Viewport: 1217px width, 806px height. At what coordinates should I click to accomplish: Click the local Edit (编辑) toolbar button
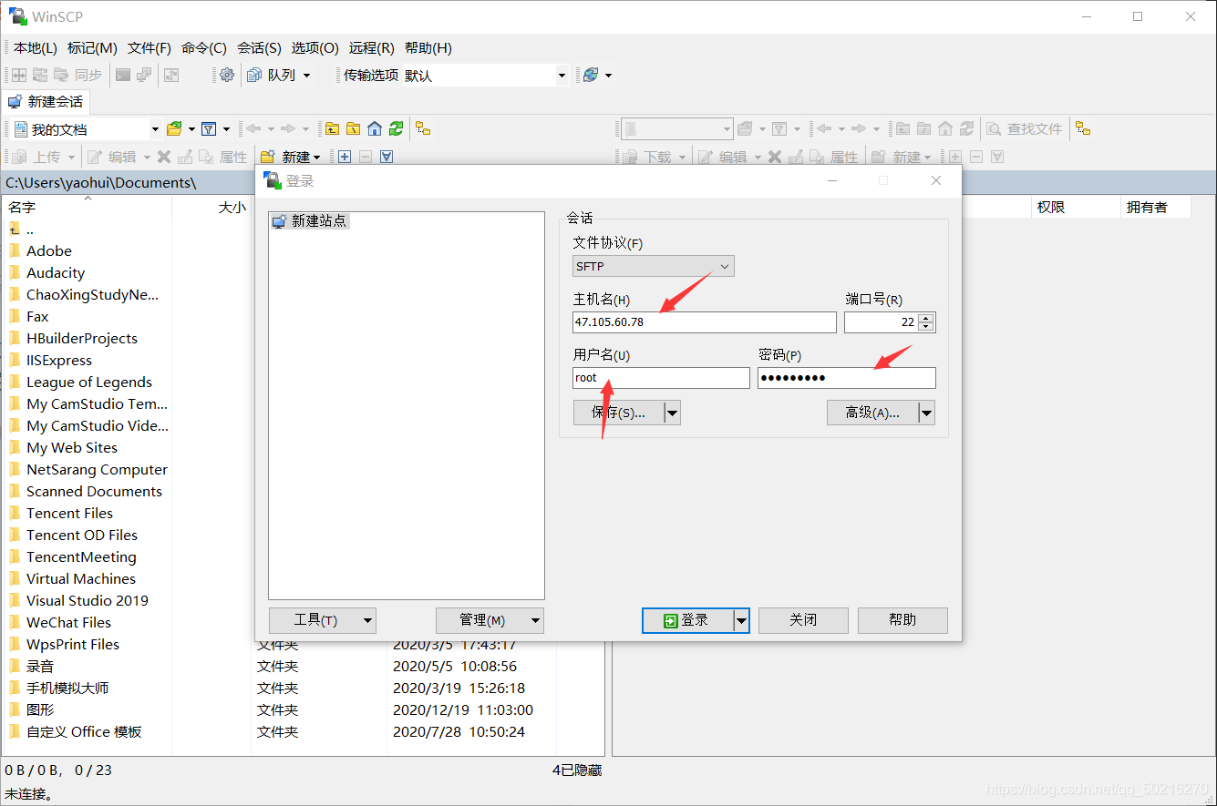113,157
